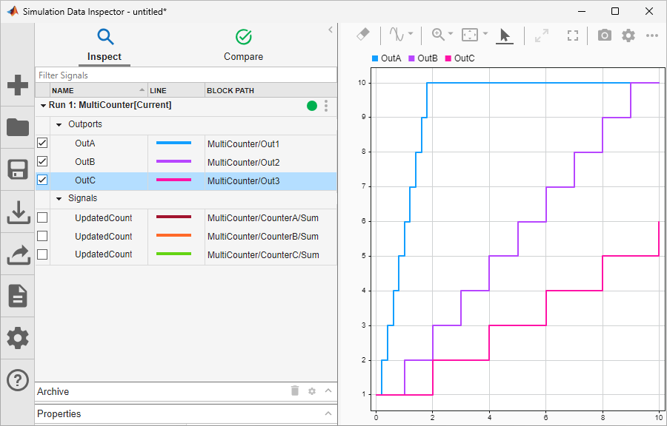Fit the plot to view
Image resolution: width=667 pixels, height=426 pixels.
pyautogui.click(x=572, y=35)
